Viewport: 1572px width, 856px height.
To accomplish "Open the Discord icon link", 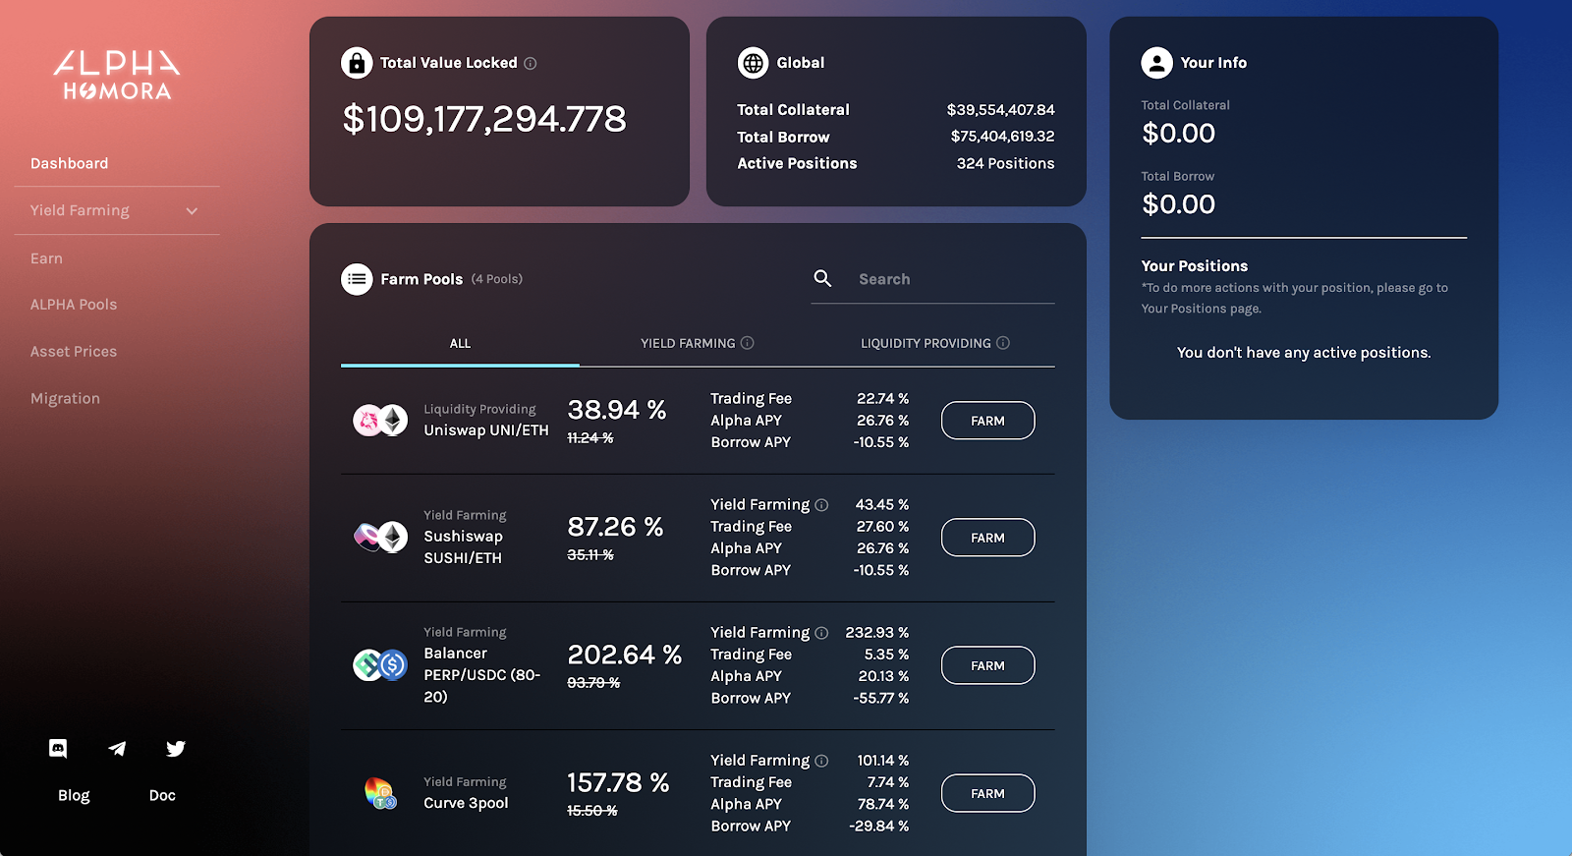I will coord(58,749).
